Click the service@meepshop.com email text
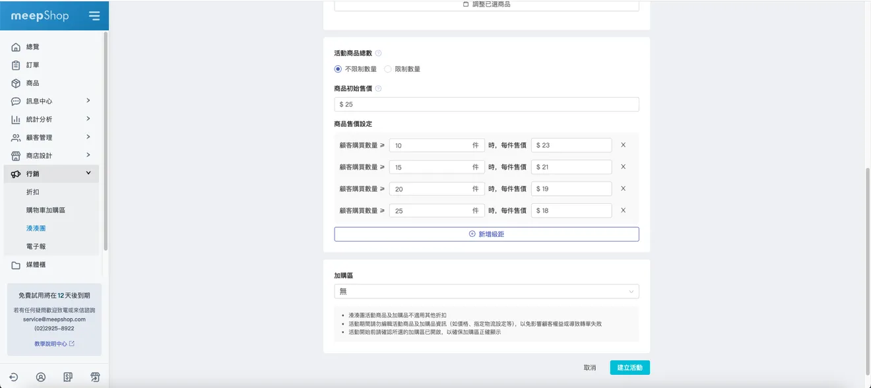This screenshot has height=388, width=871. [x=54, y=319]
